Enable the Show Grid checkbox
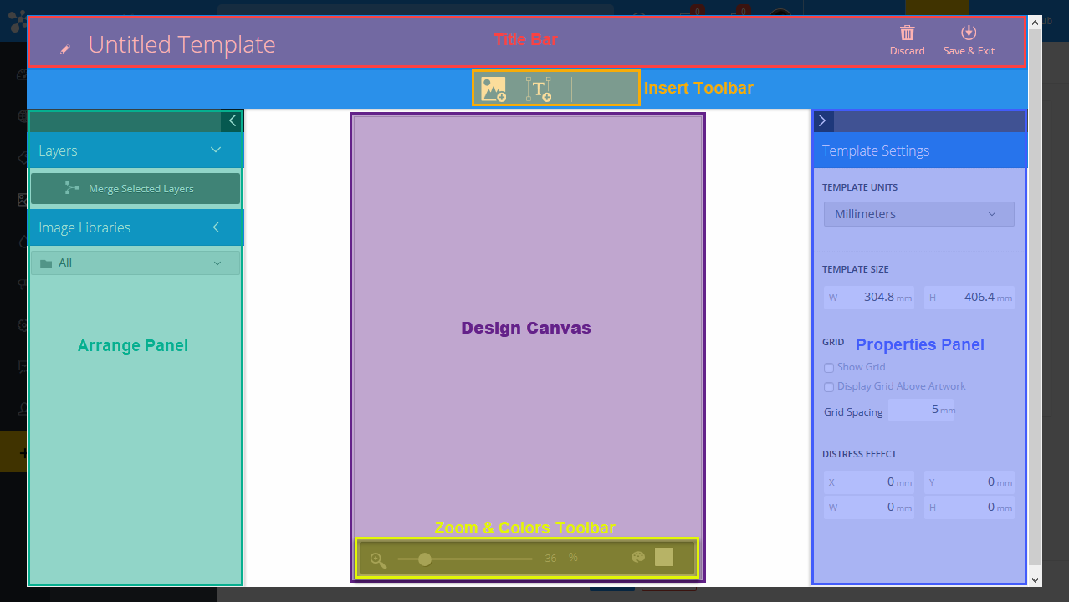The height and width of the screenshot is (602, 1069). [x=829, y=367]
